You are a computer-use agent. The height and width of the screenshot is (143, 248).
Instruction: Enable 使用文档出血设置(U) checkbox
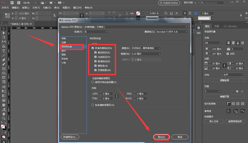pos(93,82)
